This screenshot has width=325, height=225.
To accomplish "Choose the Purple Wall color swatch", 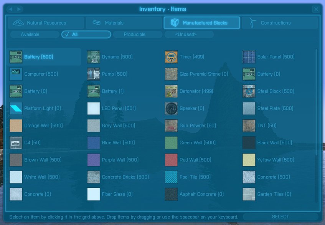I will click(94, 160).
